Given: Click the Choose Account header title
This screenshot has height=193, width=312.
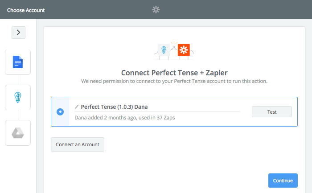Looking at the screenshot, I should click(x=26, y=10).
